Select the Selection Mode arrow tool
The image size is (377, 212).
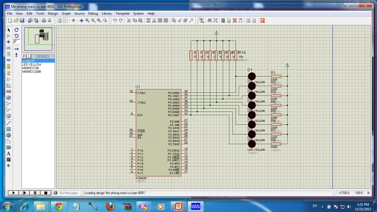click(x=8, y=29)
